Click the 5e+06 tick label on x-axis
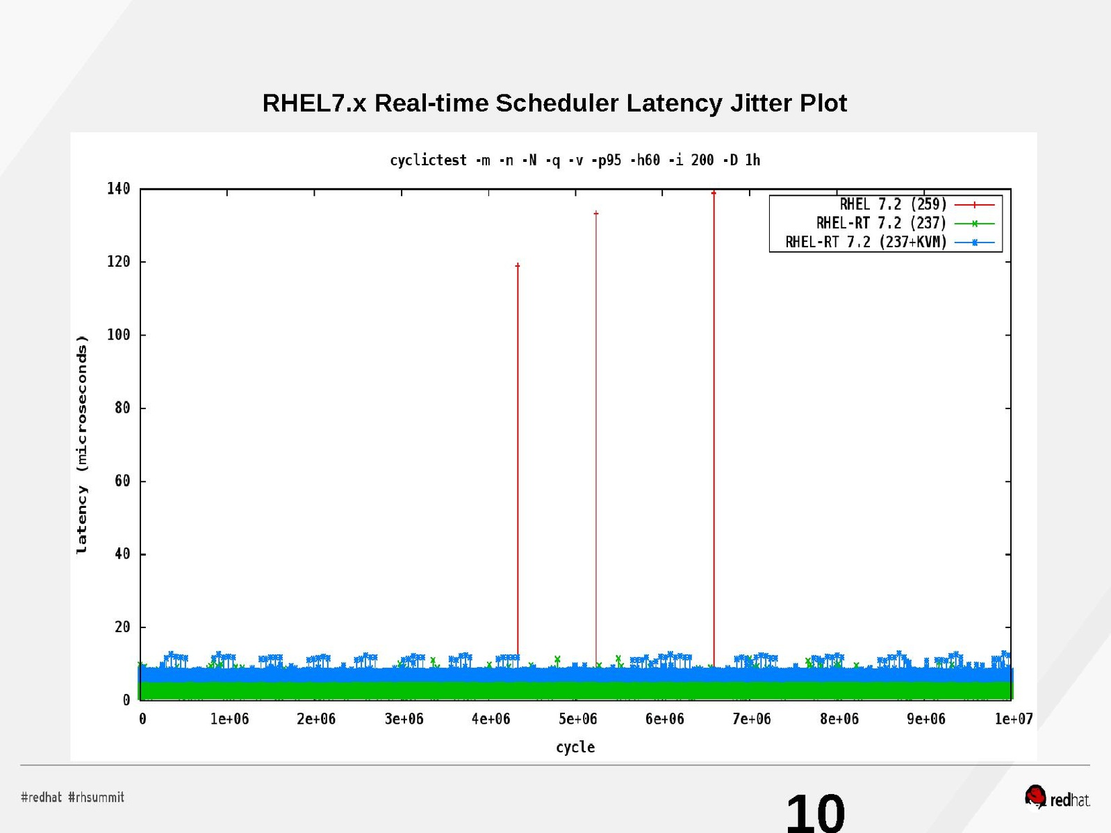1111x833 pixels. pyautogui.click(x=577, y=719)
